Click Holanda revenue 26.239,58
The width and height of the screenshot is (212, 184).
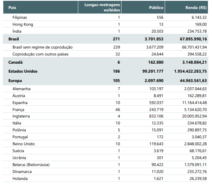pyautogui.click(x=198, y=179)
